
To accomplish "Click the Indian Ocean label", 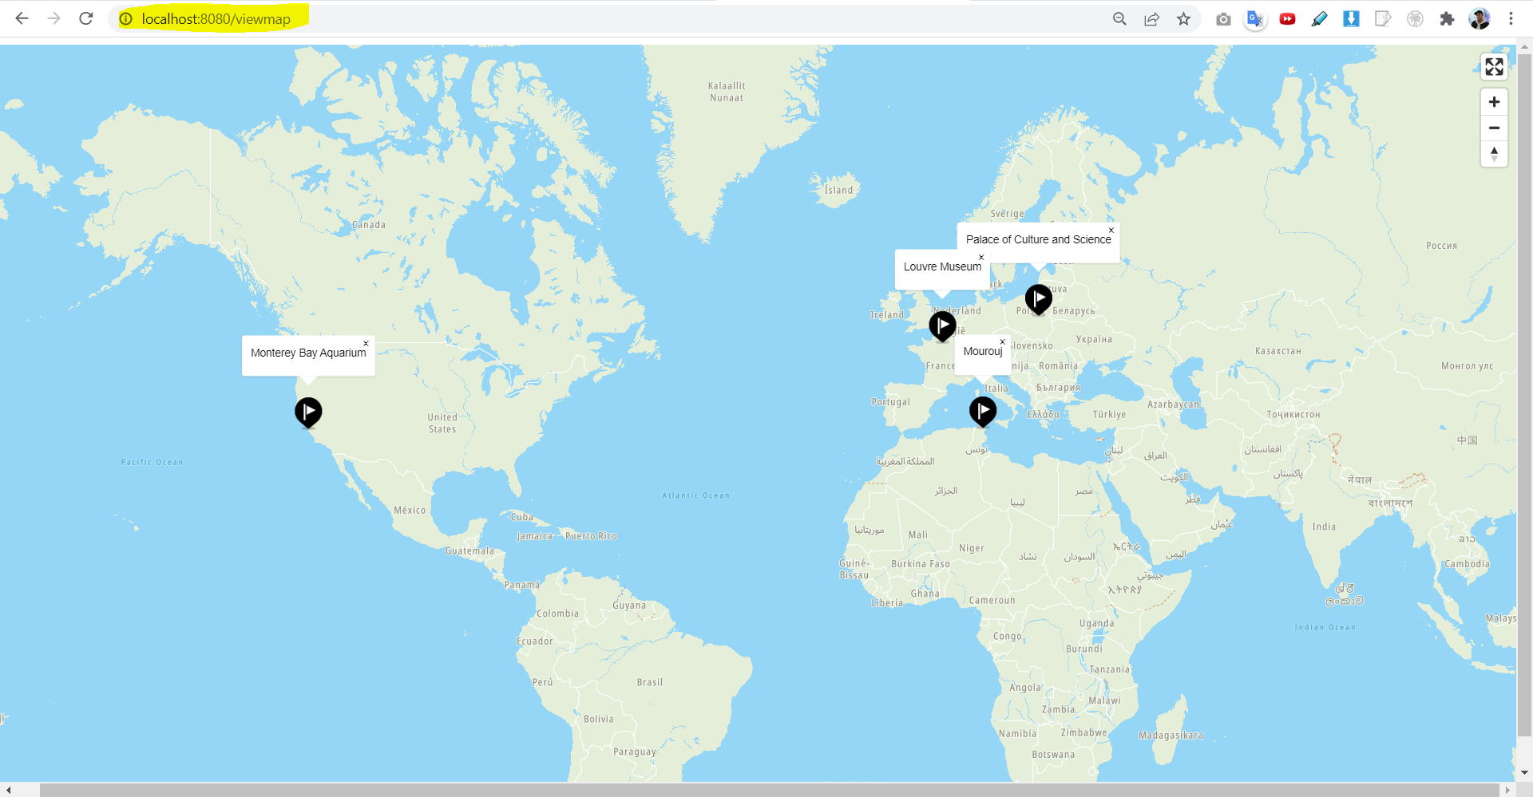I will pyautogui.click(x=1325, y=628).
